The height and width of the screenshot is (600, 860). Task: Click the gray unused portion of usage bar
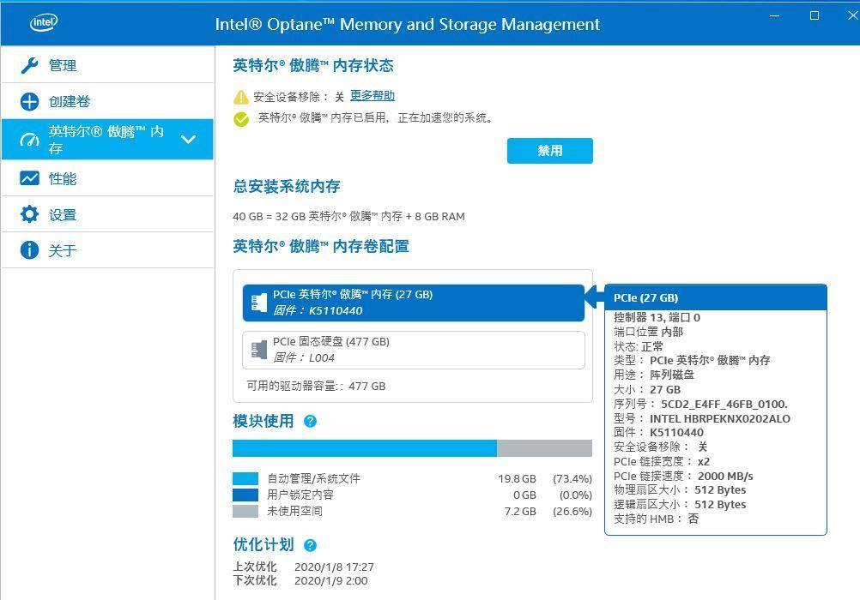point(545,447)
